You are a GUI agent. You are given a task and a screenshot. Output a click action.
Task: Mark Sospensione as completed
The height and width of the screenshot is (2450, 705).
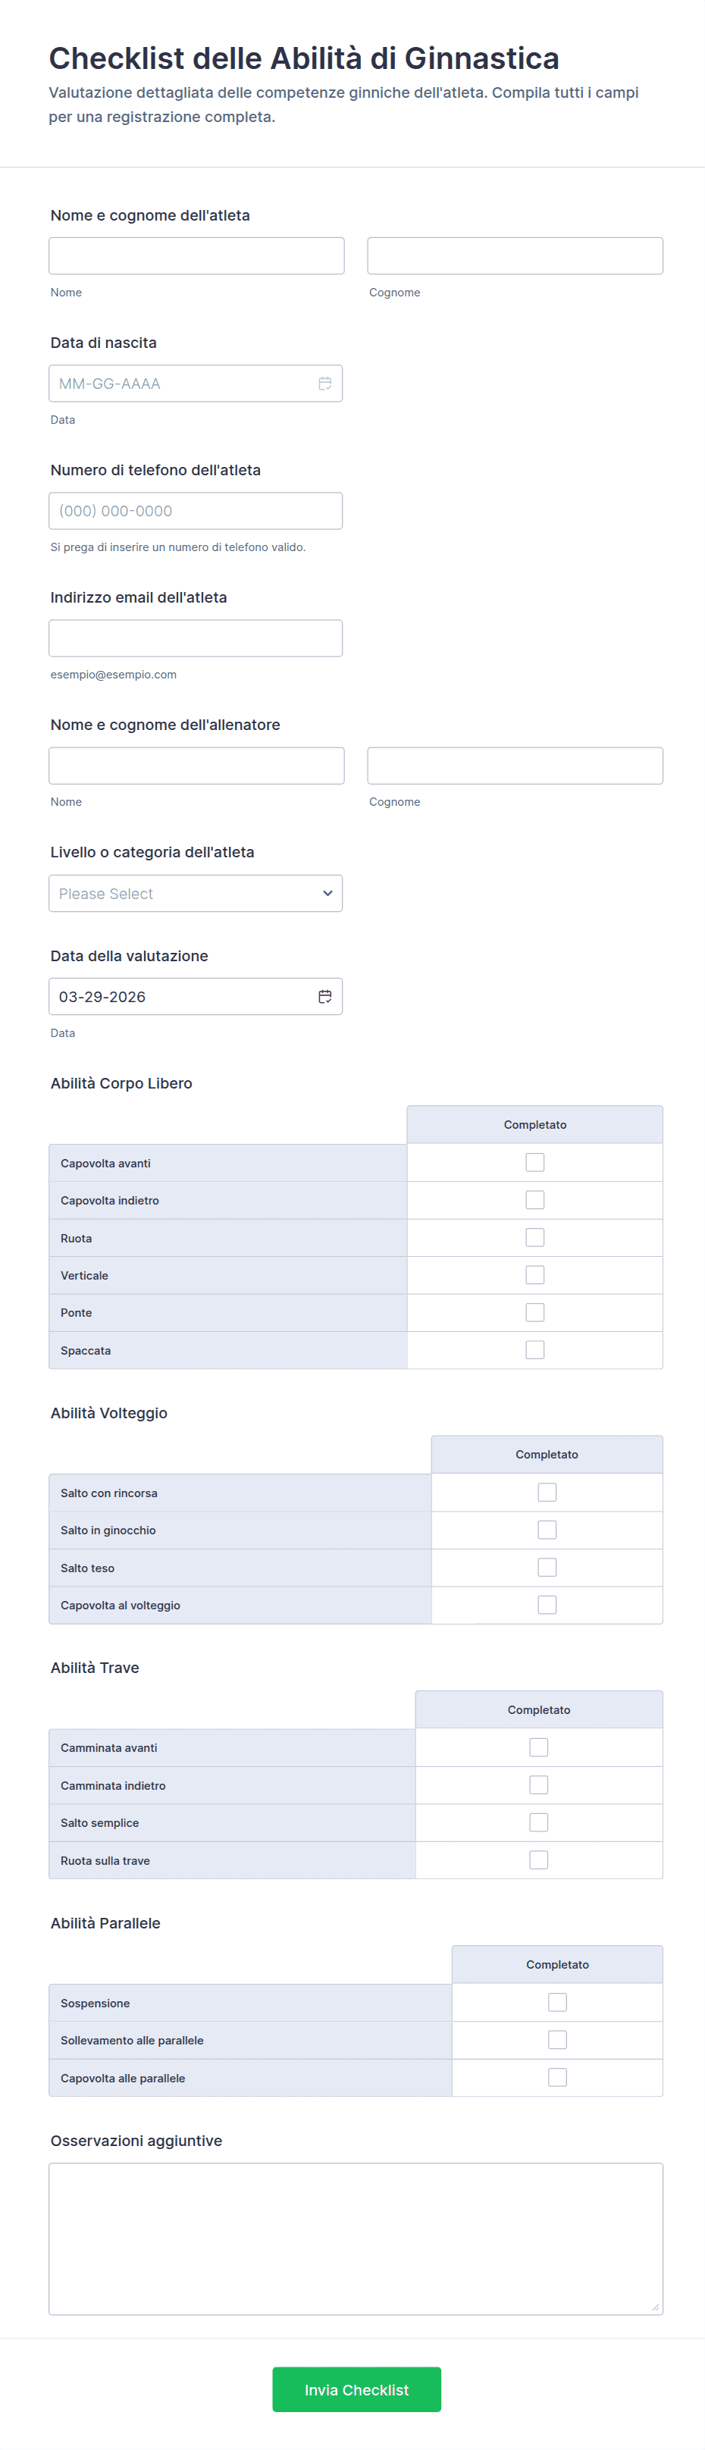[x=557, y=2002]
